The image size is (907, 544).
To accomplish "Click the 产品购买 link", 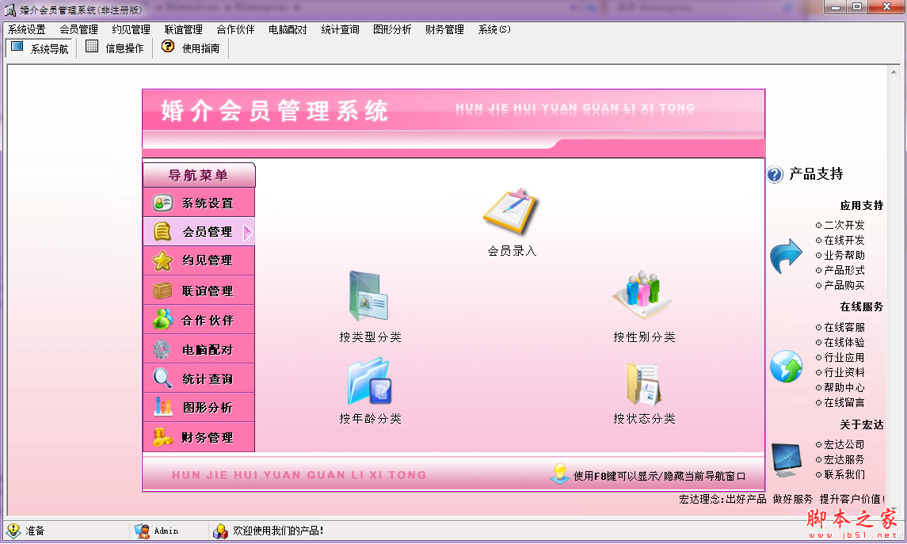I will click(x=844, y=285).
